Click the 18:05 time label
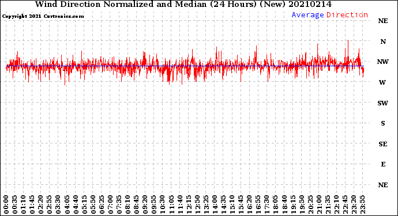398x216 pixels. [275, 204]
